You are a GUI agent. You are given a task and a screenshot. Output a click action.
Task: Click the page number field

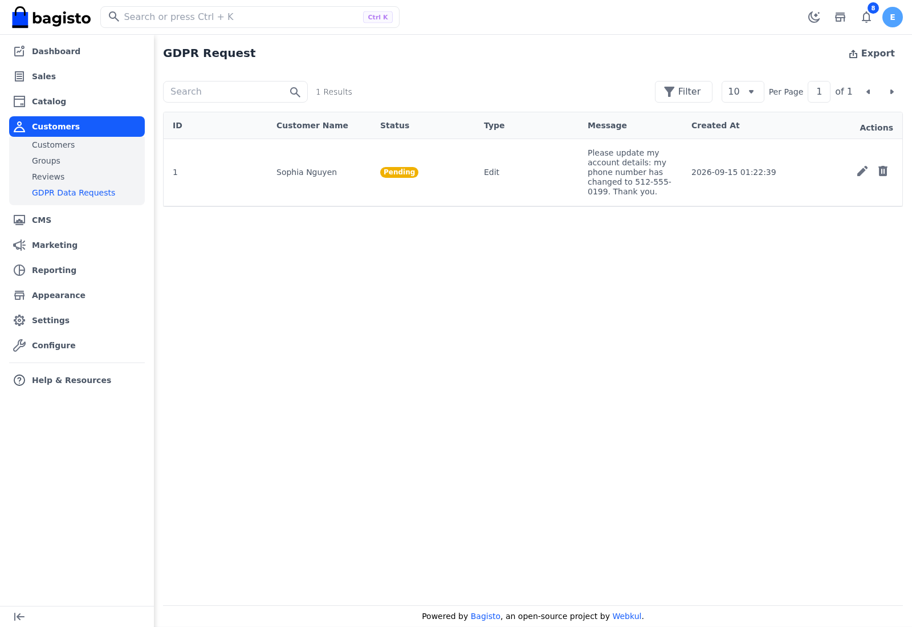pos(819,92)
